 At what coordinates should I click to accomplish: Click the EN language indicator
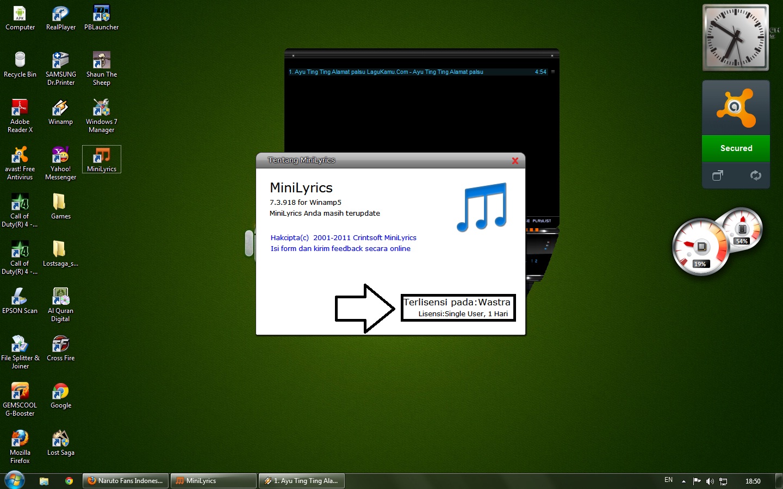(668, 480)
